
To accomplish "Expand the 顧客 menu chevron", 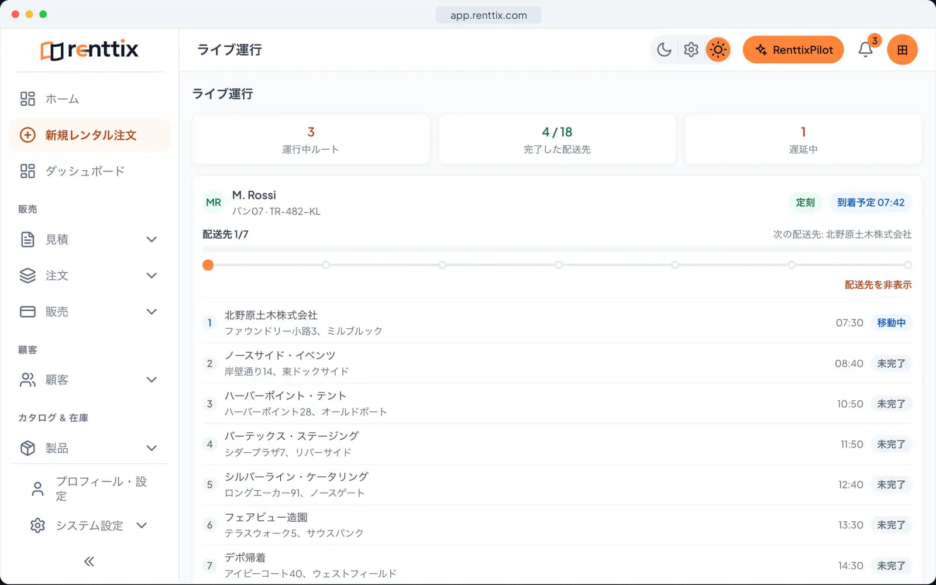I will [x=152, y=380].
